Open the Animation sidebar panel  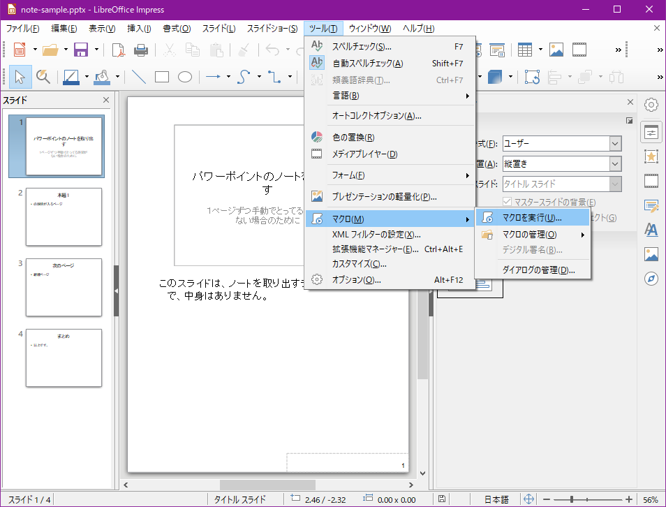651,155
